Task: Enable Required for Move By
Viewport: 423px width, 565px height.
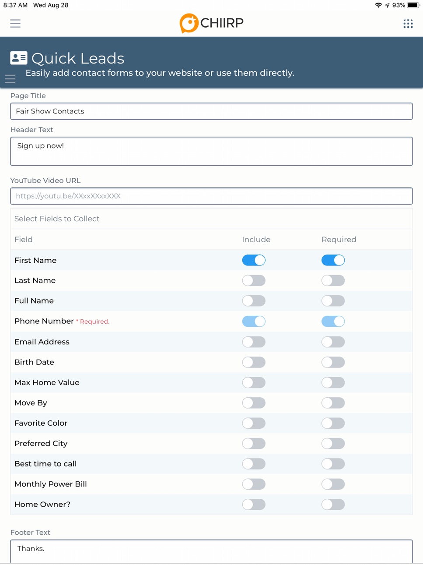Action: point(333,403)
